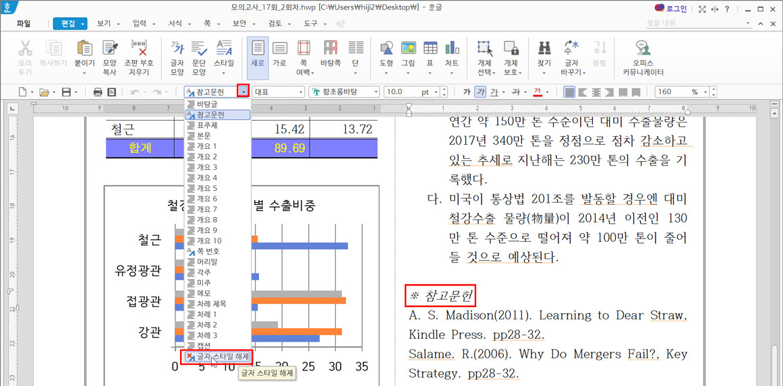Click the save disk icon
783x386 pixels.
pyautogui.click(x=66, y=92)
